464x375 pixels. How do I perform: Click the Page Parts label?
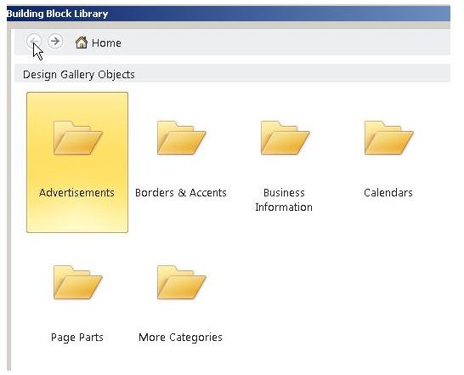[77, 338]
